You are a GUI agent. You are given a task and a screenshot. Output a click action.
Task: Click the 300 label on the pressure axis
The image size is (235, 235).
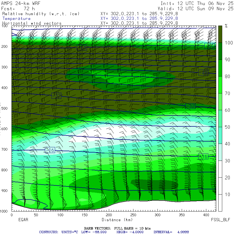(4, 67)
